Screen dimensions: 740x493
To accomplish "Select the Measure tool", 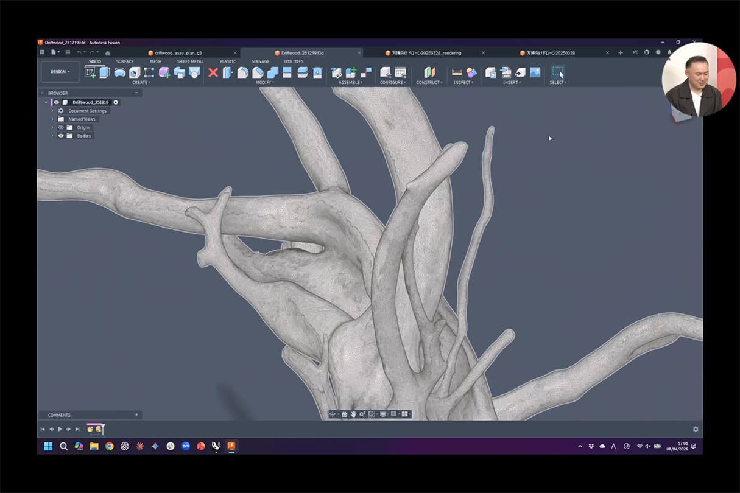I will [x=457, y=72].
